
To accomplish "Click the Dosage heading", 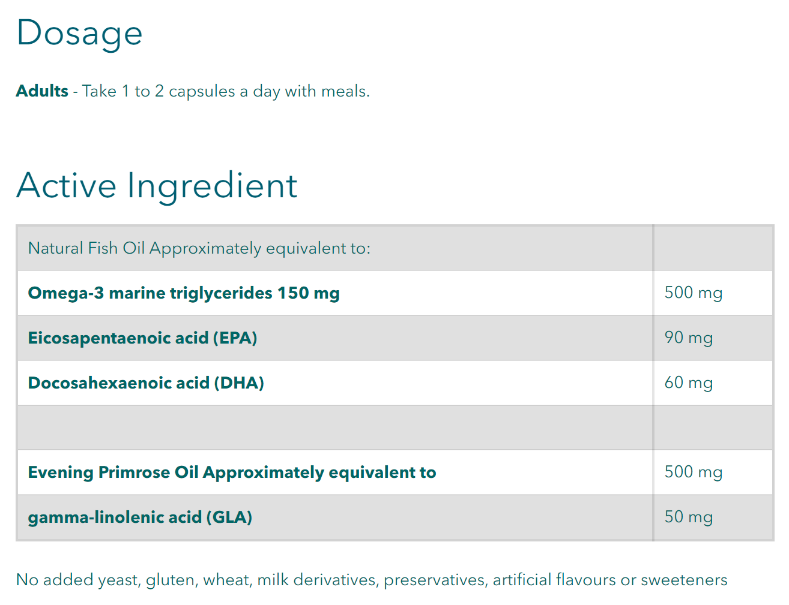I will coord(79,33).
